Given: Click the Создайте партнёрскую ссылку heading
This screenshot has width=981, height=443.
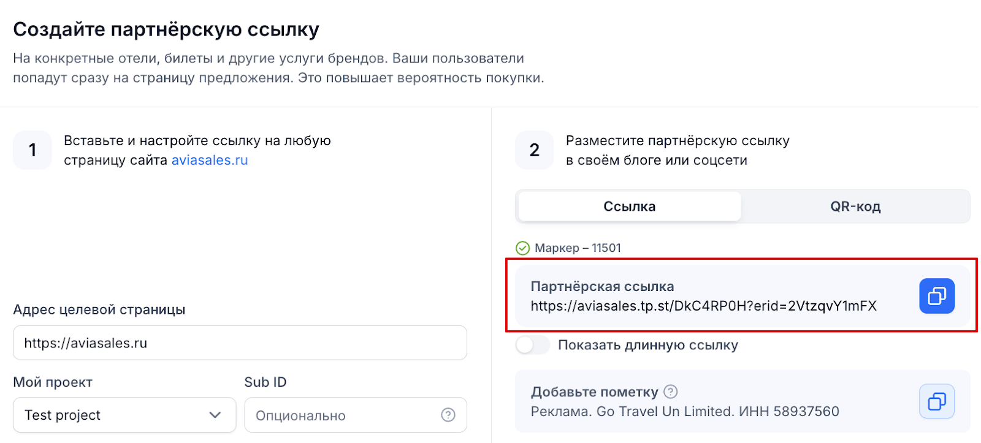Looking at the screenshot, I should tap(166, 29).
